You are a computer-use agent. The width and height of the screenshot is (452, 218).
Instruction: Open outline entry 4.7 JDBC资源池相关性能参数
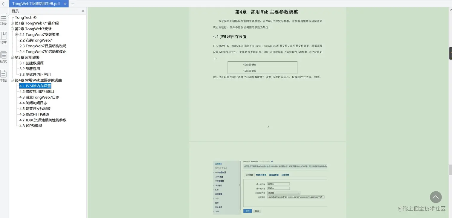pyautogui.click(x=43, y=120)
